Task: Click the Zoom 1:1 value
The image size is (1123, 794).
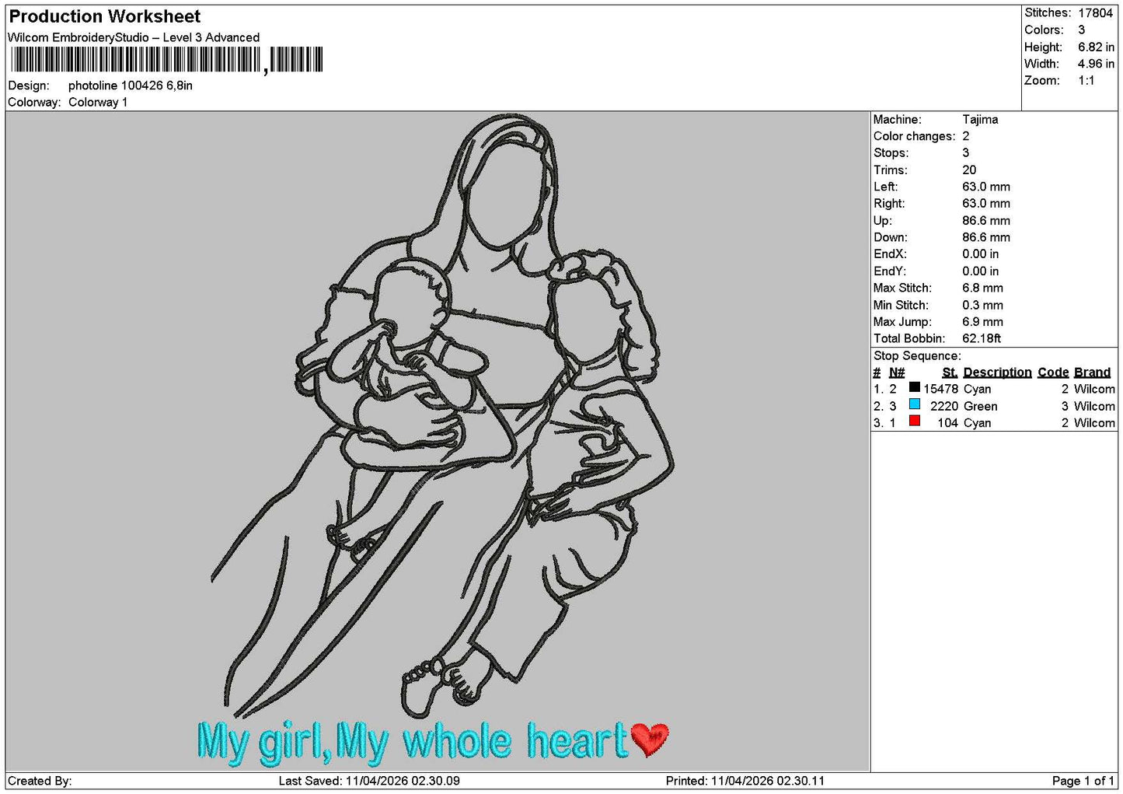Action: 1086,81
